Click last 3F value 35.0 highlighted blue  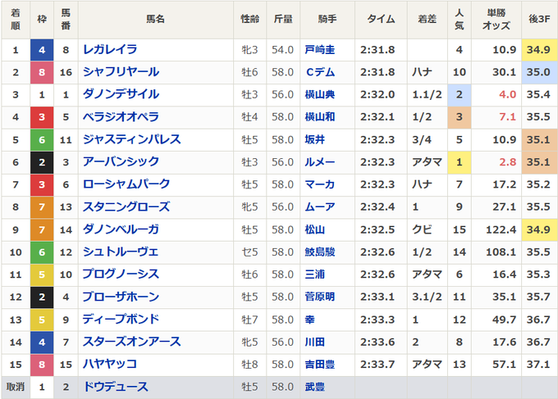pos(539,72)
